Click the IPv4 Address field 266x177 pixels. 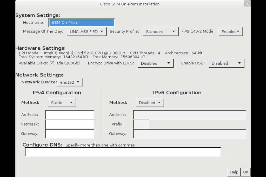point(70,115)
